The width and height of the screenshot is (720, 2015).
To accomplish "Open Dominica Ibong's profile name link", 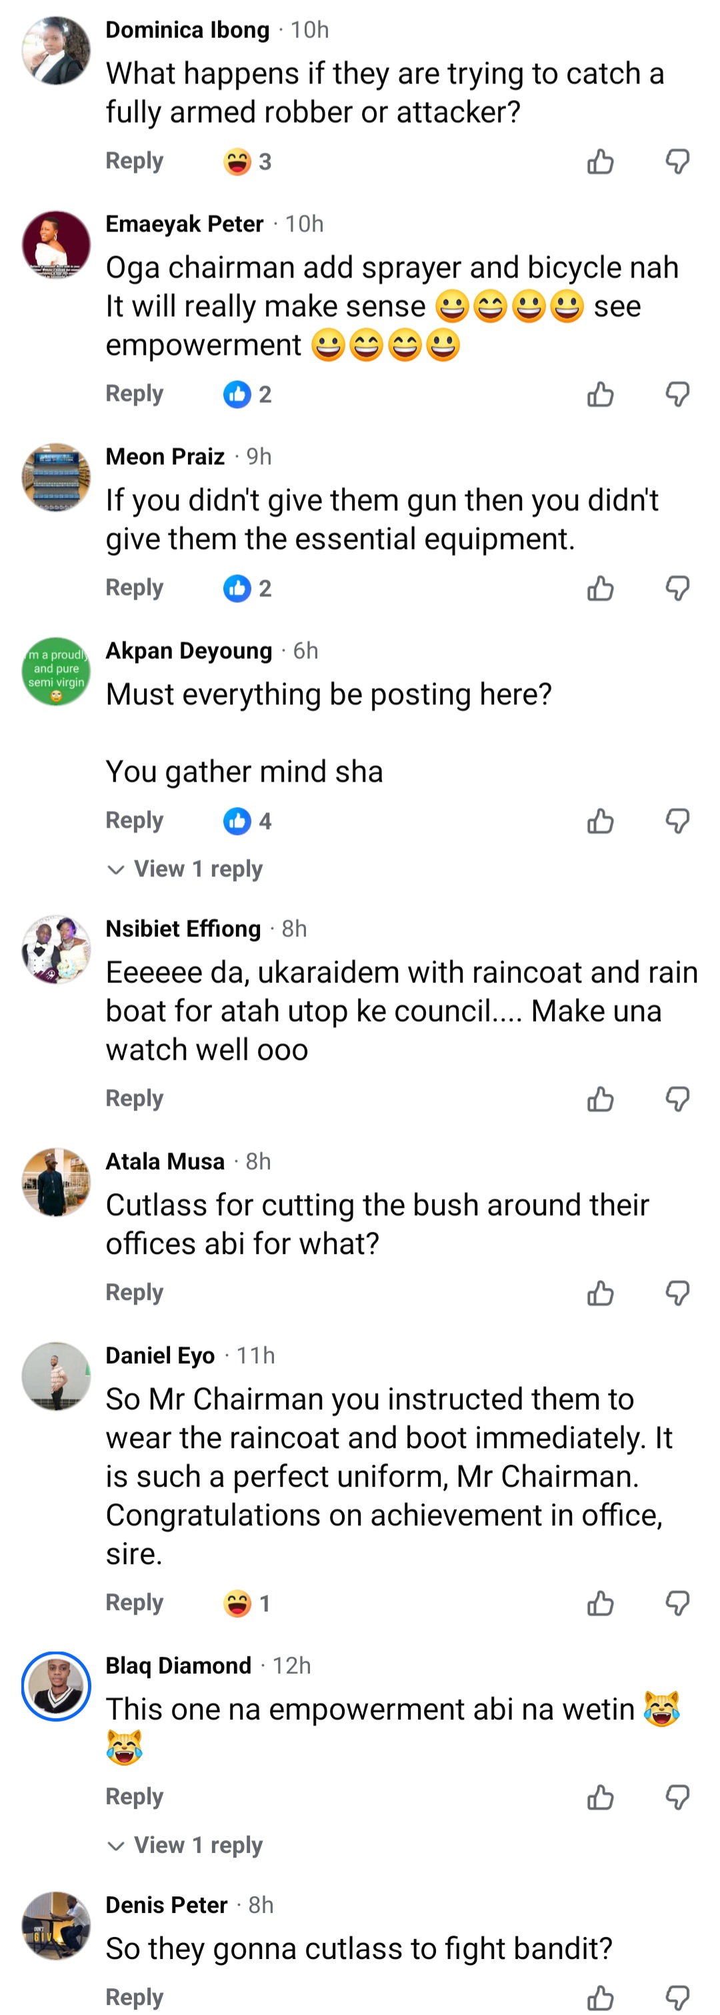I will pyautogui.click(x=187, y=30).
